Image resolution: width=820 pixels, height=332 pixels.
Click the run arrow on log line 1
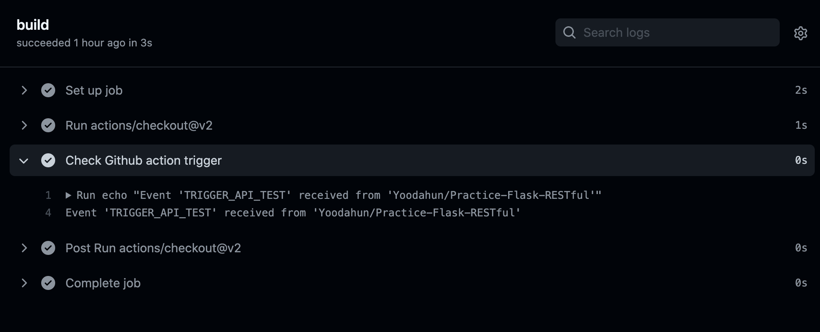coord(68,195)
